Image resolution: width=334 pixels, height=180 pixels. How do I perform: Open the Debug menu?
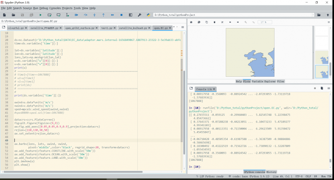43,8
